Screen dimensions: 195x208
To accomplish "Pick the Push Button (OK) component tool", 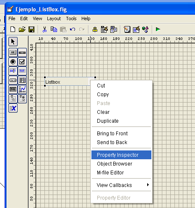I will coord(13,53).
